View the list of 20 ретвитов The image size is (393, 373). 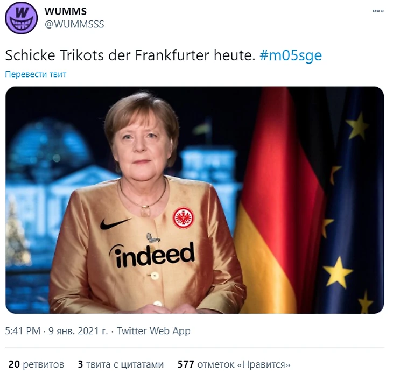point(37,364)
